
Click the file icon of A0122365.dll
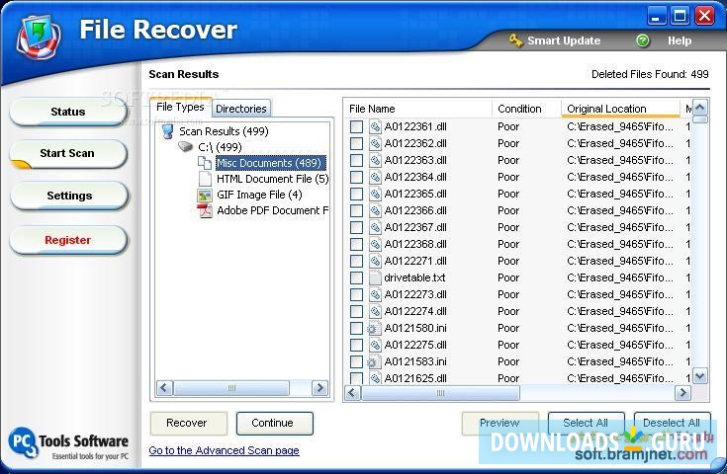point(375,194)
